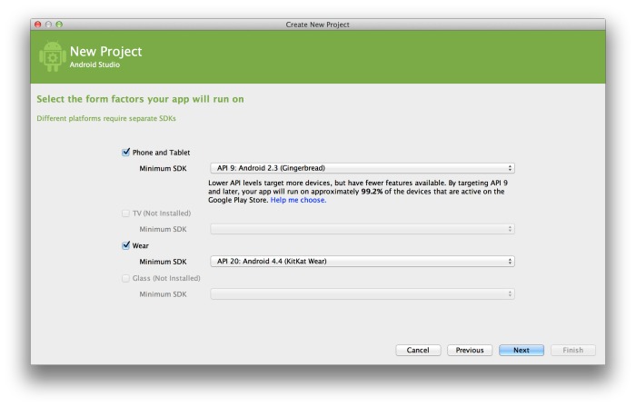The width and height of the screenshot is (636, 407).
Task: Click the disabled Glass (Not Installed) checkbox
Action: [125, 278]
